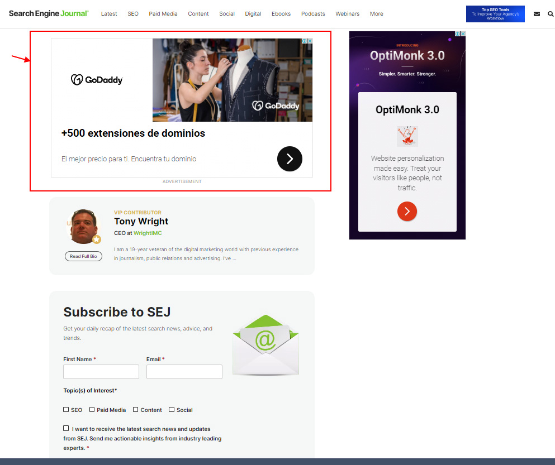Click the OptiMonk monk mascot image
555x465 pixels.
407,136
